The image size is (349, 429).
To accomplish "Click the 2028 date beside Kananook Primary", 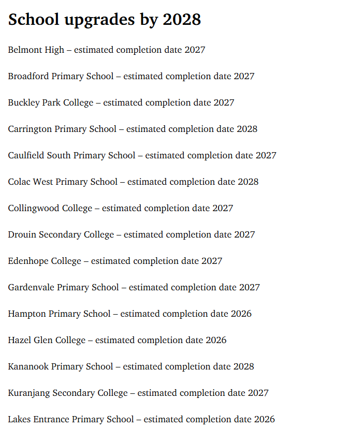I will tap(243, 366).
